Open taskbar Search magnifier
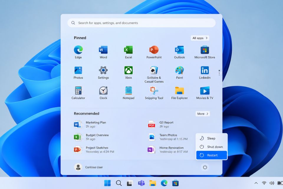Viewport: 283px width, 189px height. [x=119, y=183]
